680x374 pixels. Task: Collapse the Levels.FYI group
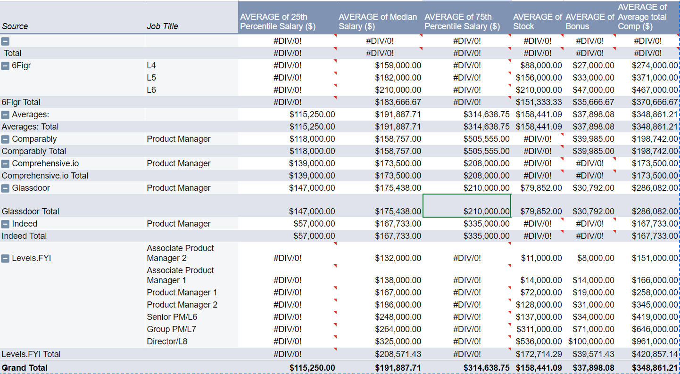click(x=5, y=258)
